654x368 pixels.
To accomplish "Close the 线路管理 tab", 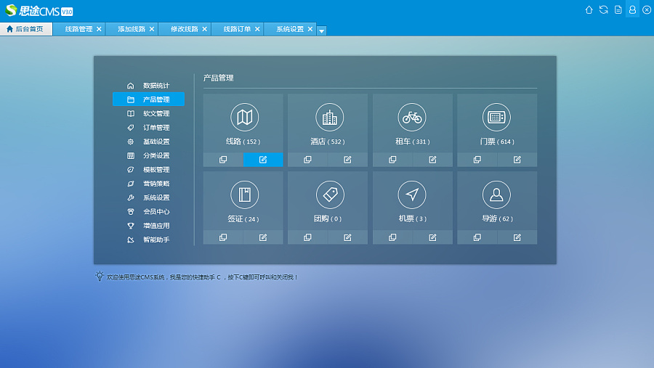I will 99,29.
